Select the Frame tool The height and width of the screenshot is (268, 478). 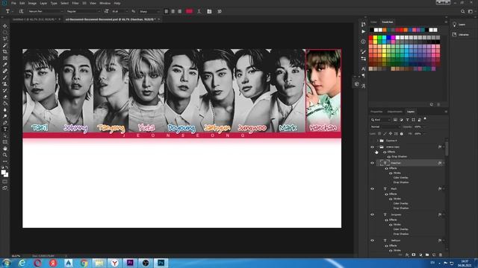point(5,58)
